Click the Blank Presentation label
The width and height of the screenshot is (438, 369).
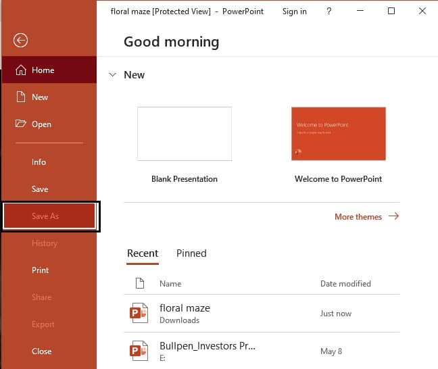click(185, 179)
